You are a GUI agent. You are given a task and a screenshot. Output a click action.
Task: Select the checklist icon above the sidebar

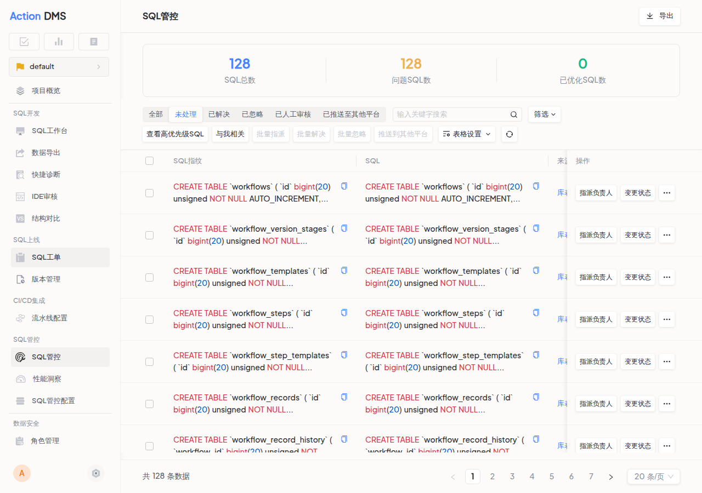coord(24,41)
